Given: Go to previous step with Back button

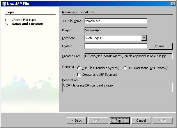Looking at the screenshot, I should 77,120.
